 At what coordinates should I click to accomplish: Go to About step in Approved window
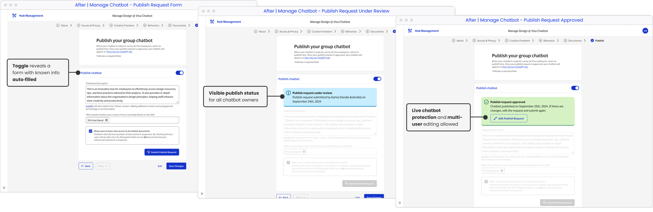coord(458,41)
